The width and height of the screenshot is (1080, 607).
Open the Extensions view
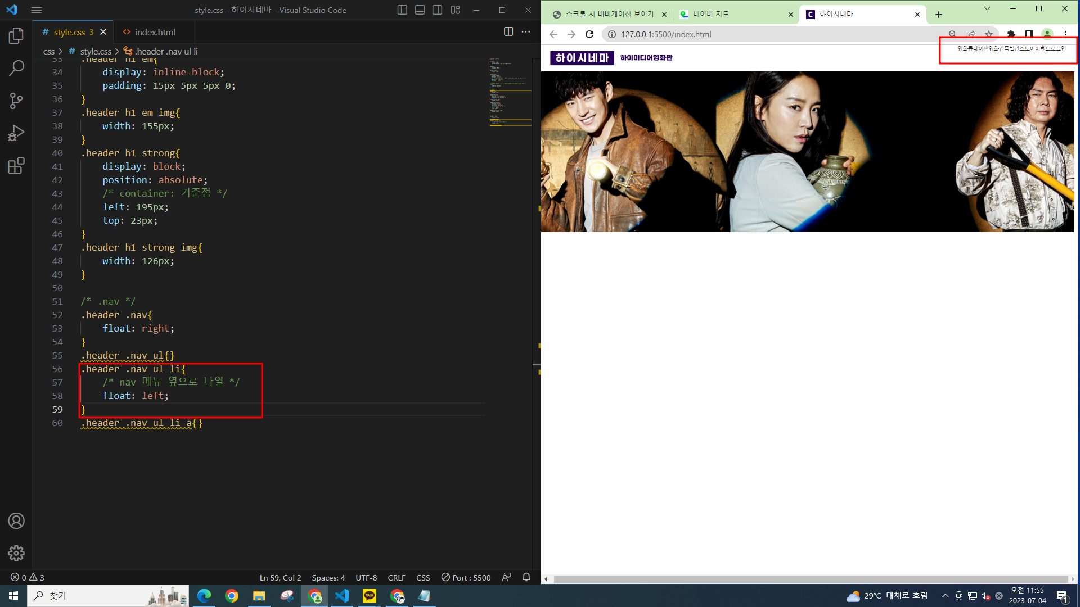[x=16, y=166]
